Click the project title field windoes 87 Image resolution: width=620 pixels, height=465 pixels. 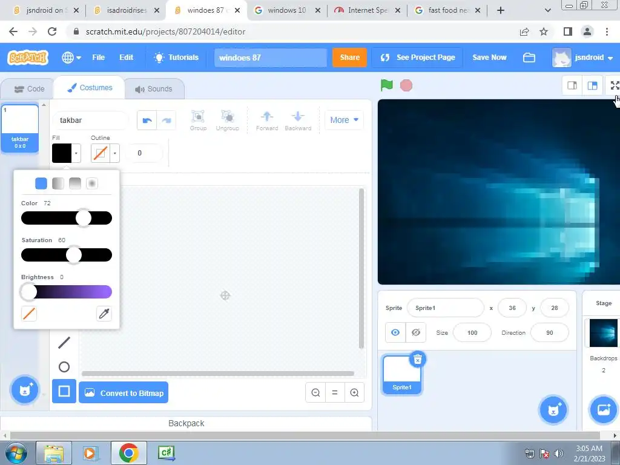[x=271, y=58]
